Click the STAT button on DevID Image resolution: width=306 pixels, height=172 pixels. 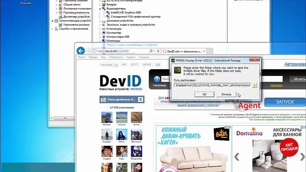[134, 64]
